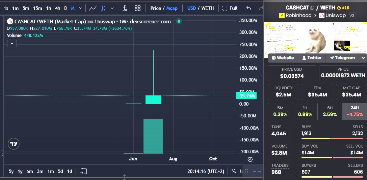Select the 1s timeframe
This screenshot has height=180, width=367.
pos(6,8)
